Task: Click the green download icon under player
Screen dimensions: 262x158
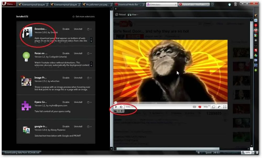Action: (x=119, y=111)
